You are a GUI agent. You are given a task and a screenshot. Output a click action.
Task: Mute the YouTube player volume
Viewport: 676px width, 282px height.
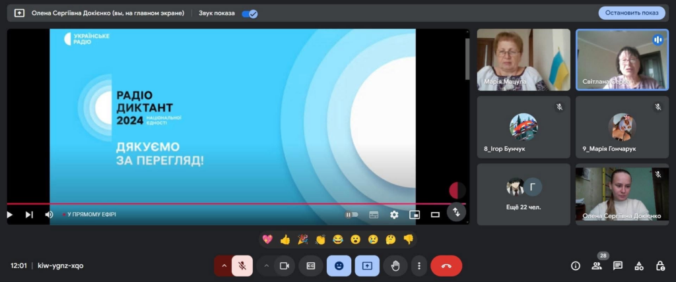(49, 214)
